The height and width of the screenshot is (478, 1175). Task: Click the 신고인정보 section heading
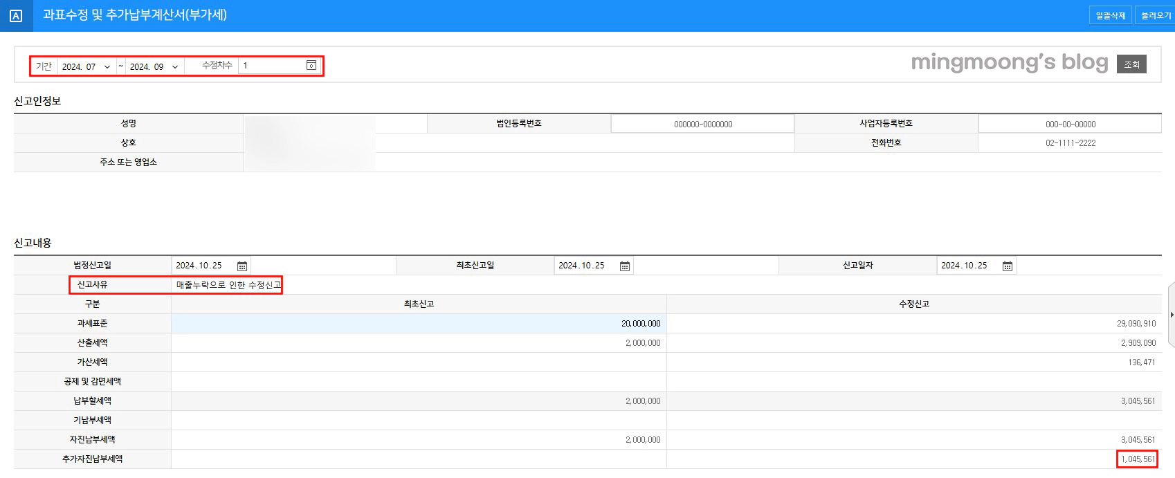click(37, 101)
